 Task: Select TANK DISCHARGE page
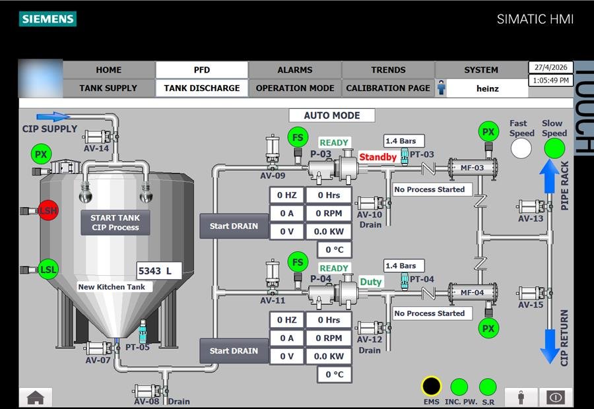[201, 88]
